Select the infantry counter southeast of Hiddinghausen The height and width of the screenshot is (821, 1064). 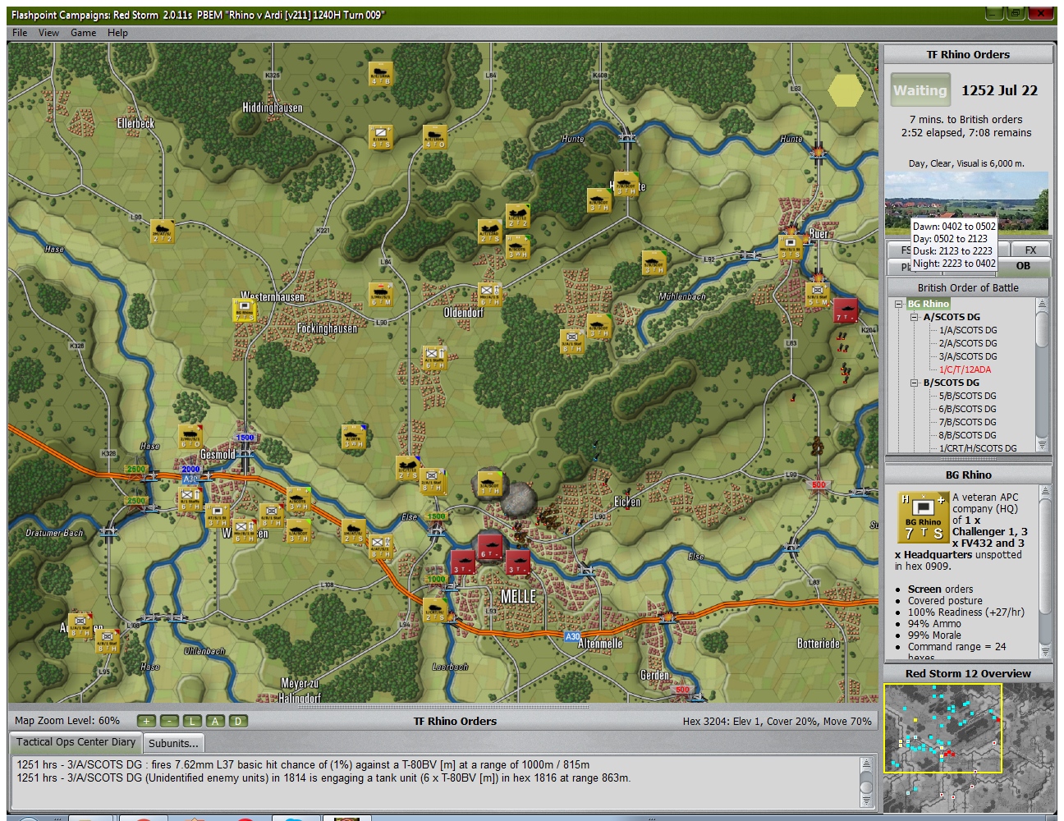coord(380,137)
